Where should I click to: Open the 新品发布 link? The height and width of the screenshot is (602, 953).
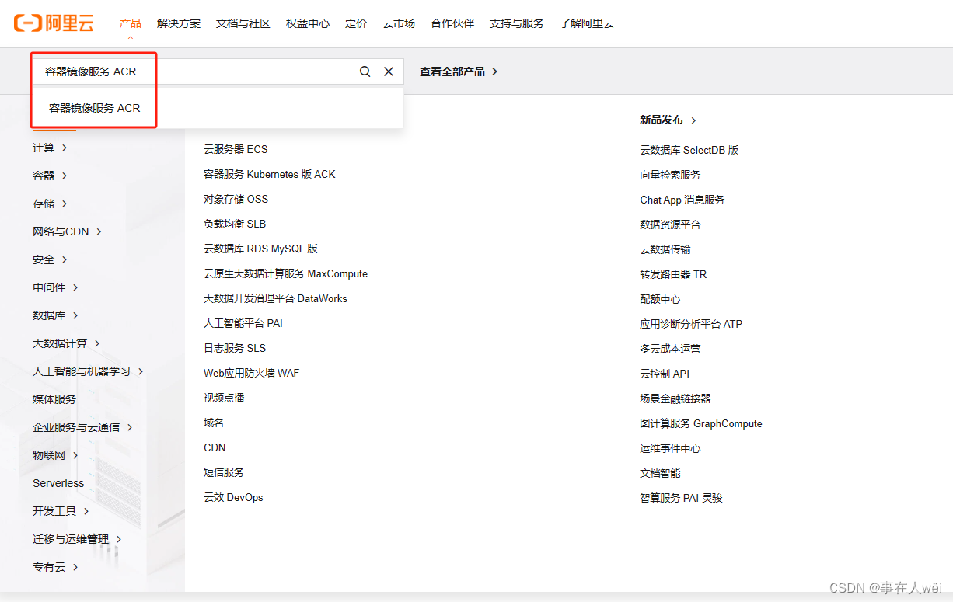tap(663, 120)
